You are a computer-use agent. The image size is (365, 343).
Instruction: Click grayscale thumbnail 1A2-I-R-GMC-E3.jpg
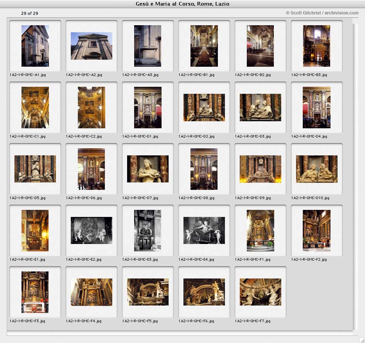[147, 230]
